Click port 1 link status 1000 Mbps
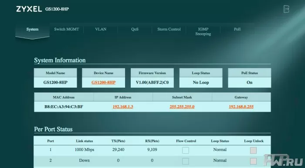 [x=85, y=150]
